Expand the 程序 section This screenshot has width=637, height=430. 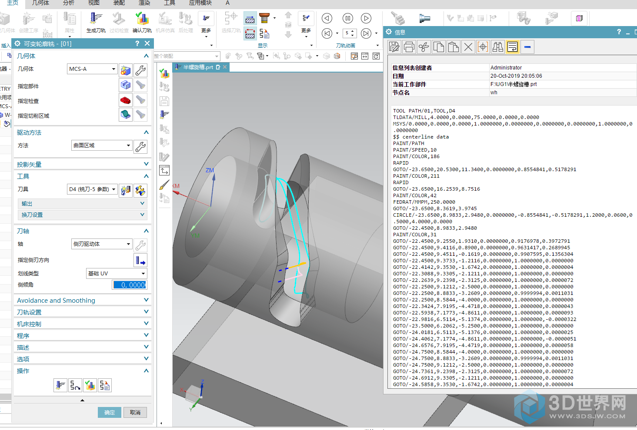pyautogui.click(x=146, y=335)
